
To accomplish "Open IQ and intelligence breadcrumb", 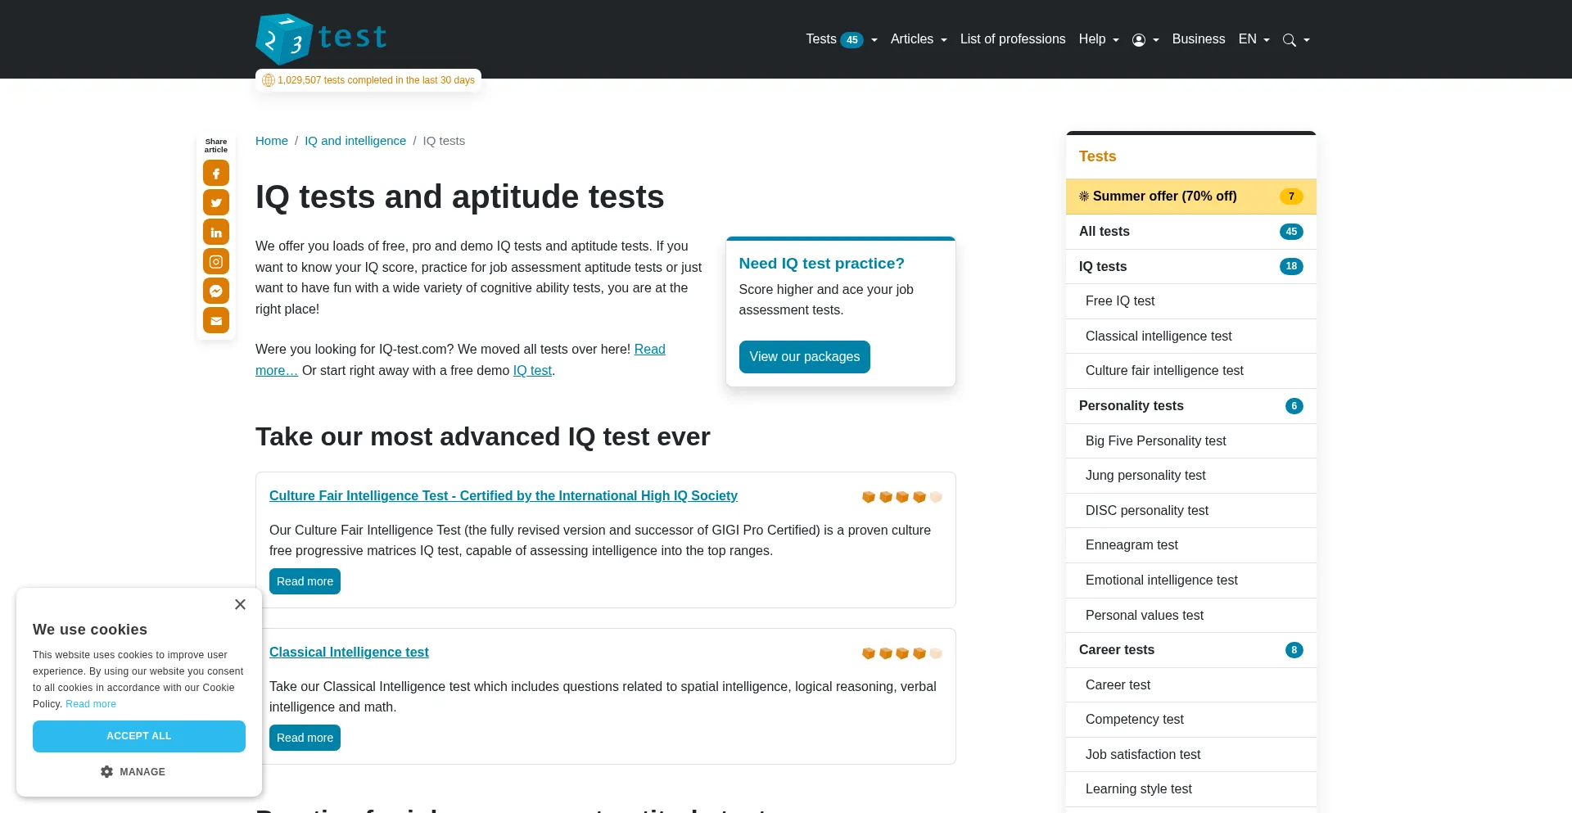I will coord(355,141).
